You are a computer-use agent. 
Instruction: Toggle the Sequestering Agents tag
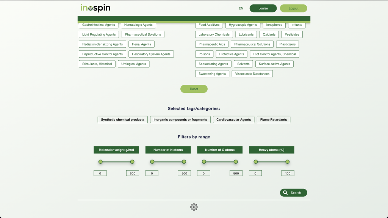coord(213,64)
